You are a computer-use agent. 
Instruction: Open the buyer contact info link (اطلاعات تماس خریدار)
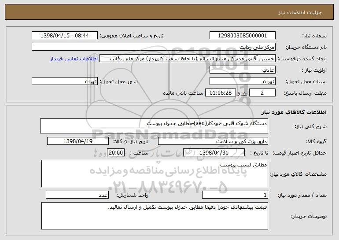[74, 59]
